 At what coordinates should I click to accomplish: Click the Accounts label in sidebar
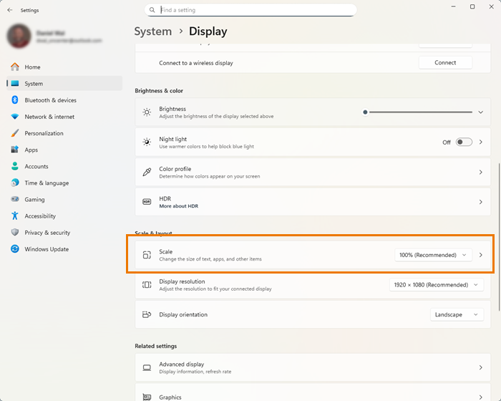click(37, 166)
